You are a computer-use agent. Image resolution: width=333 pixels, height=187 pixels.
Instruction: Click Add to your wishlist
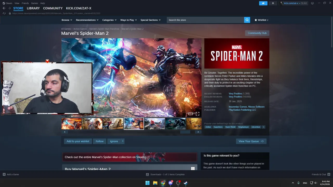(78, 141)
